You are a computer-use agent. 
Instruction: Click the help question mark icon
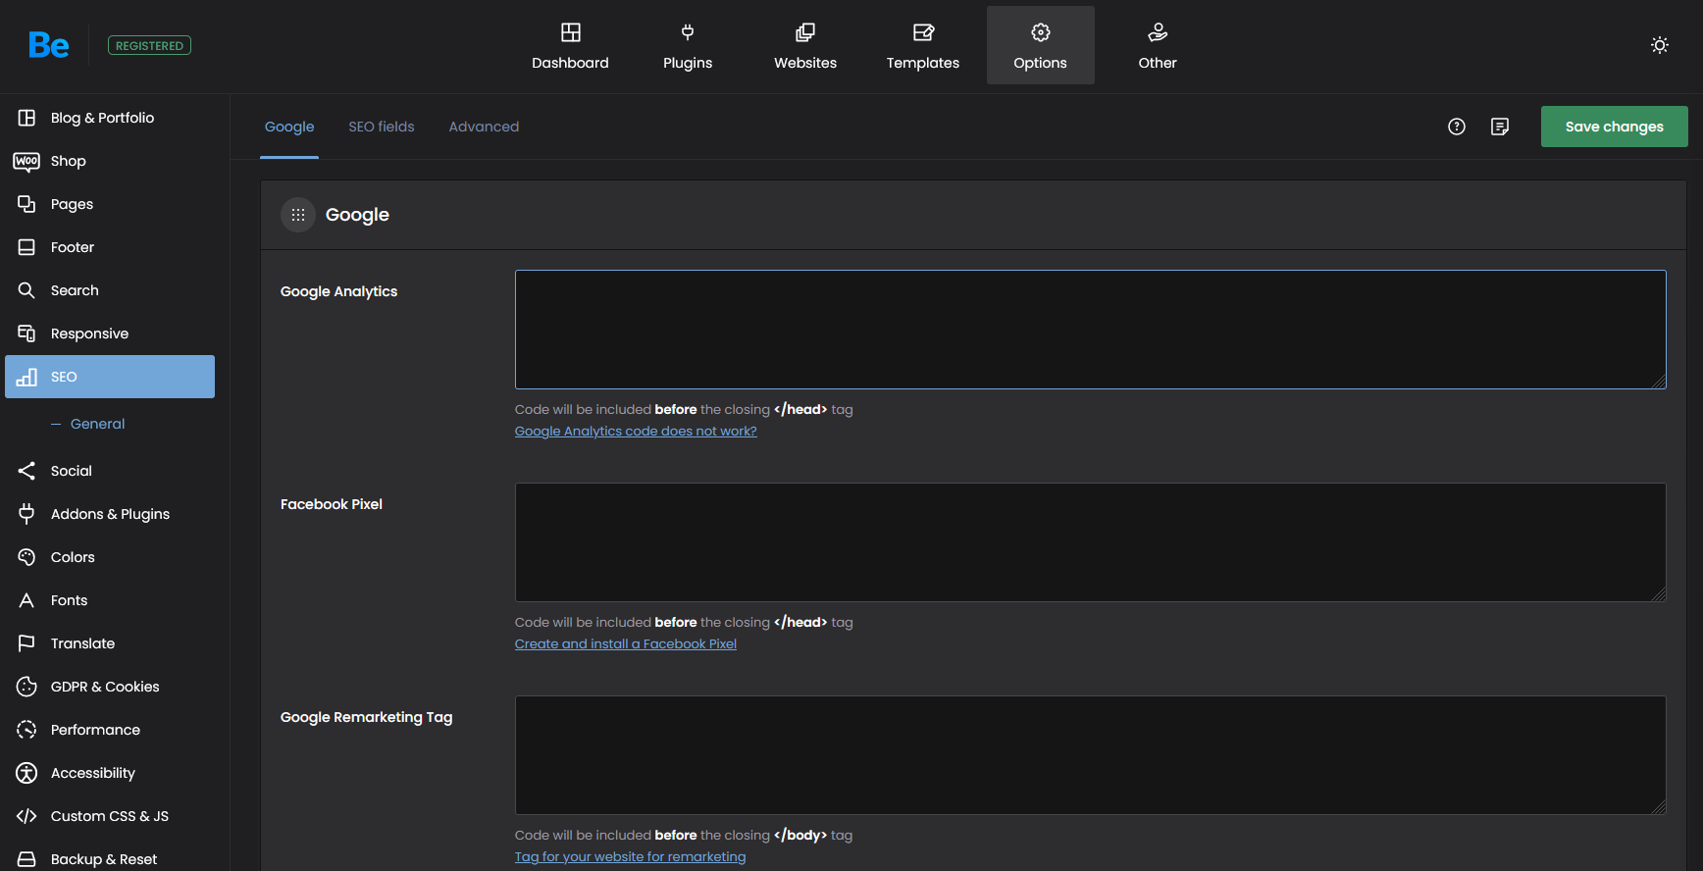[1457, 127]
